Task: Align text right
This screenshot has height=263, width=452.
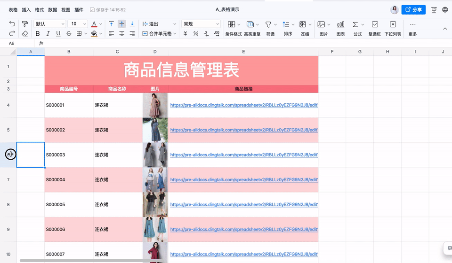Action: (132, 34)
